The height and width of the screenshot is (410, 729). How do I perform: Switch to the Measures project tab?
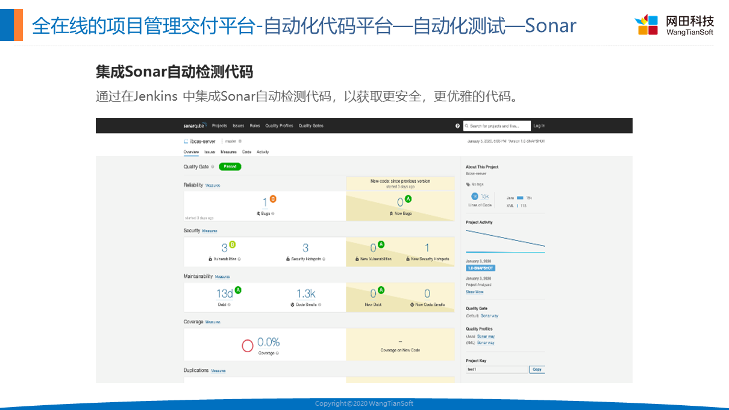229,152
